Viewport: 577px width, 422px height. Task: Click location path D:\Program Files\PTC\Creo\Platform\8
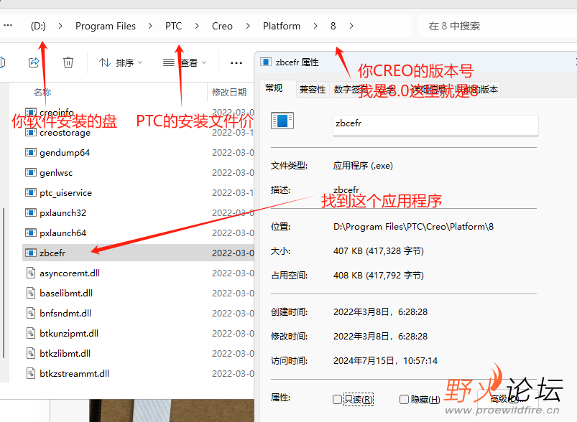[x=413, y=227]
